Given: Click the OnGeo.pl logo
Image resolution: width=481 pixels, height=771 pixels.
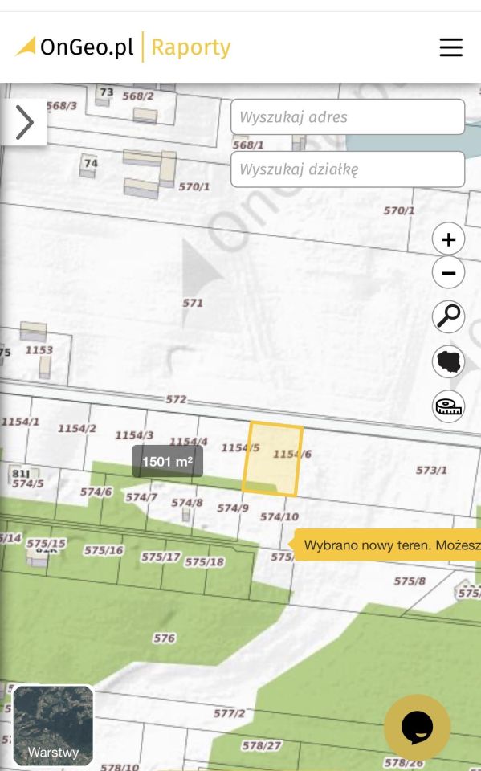Looking at the screenshot, I should coord(74,47).
